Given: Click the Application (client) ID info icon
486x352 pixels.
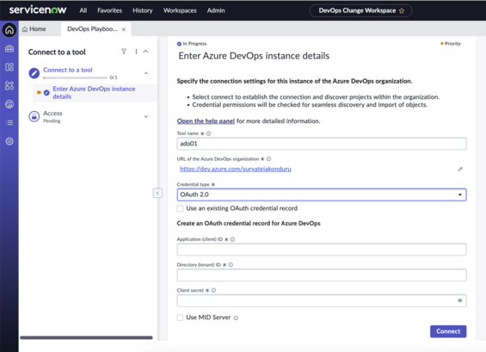Looking at the screenshot, I should tap(232, 239).
